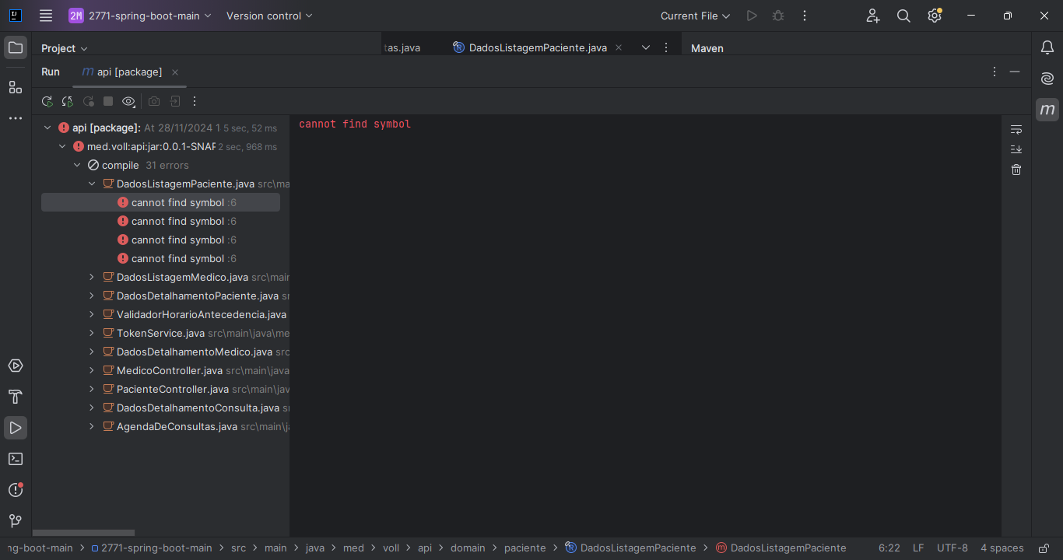Click the Run play button in title bar
The width and height of the screenshot is (1063, 560).
pyautogui.click(x=752, y=16)
